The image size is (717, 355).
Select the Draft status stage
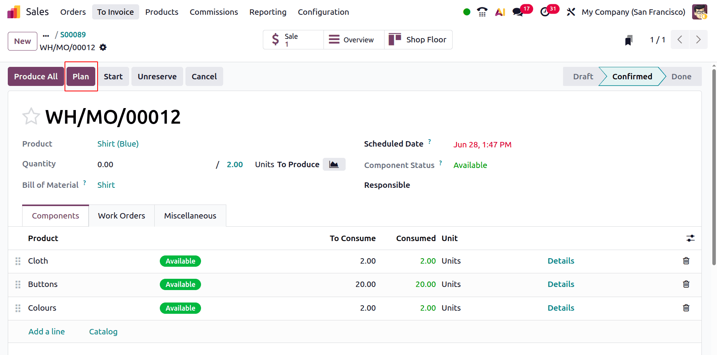583,77
